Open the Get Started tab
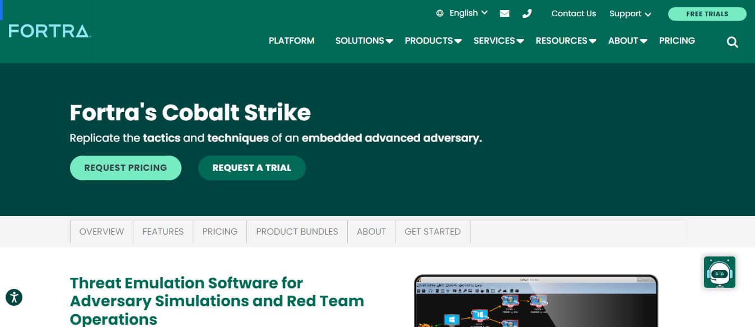The height and width of the screenshot is (327, 755). (x=432, y=232)
